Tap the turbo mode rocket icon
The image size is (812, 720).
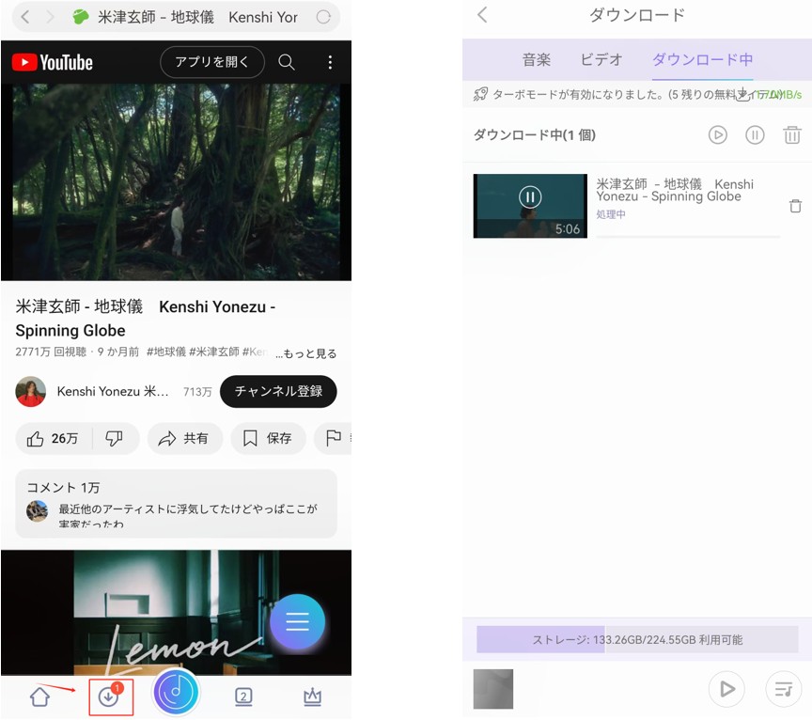click(480, 94)
